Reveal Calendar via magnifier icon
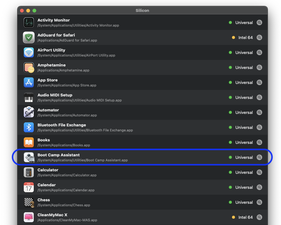 (x=259, y=187)
